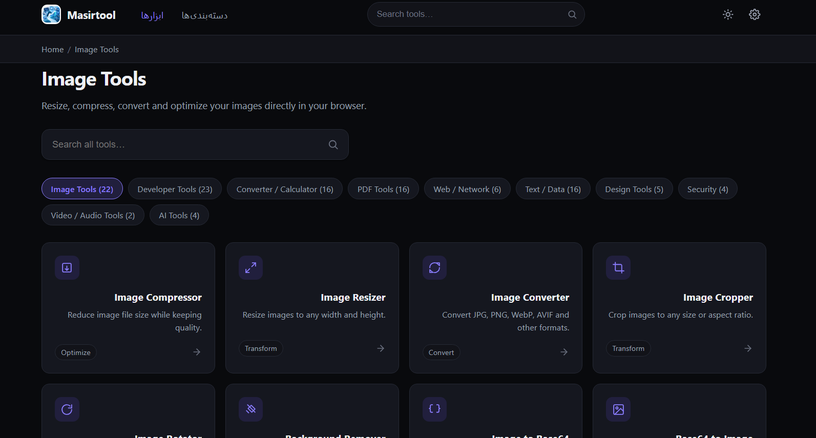Click the Image Tools breadcrumb link
Viewport: 816px width, 438px height.
[x=97, y=49]
